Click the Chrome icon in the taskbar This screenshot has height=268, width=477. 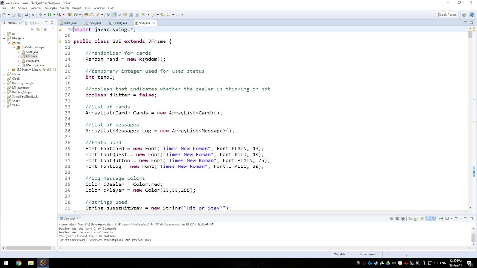pos(18,263)
